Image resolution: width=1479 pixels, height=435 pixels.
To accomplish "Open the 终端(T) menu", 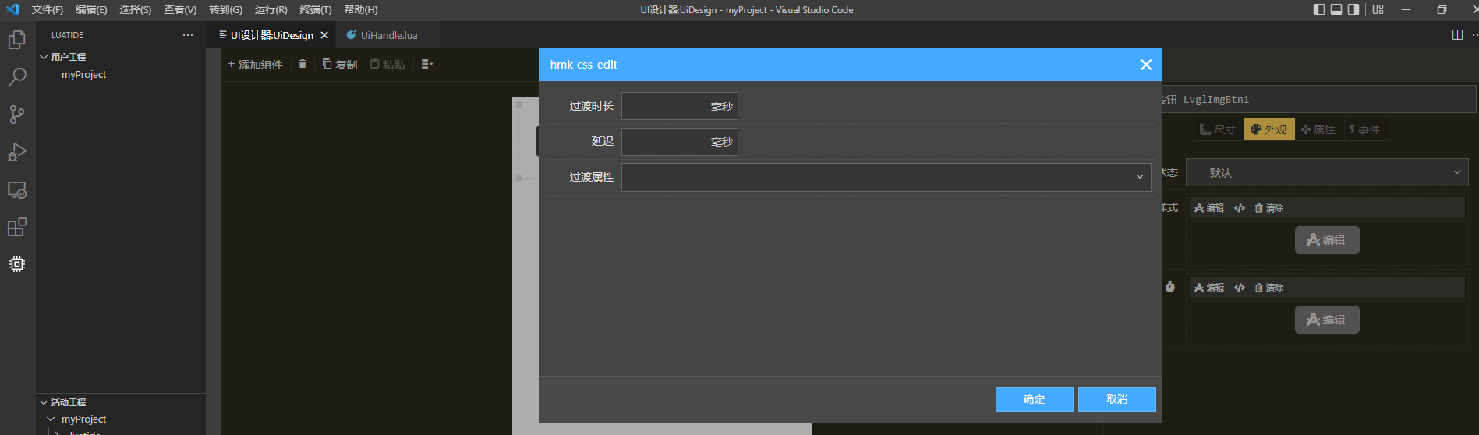I will [315, 9].
